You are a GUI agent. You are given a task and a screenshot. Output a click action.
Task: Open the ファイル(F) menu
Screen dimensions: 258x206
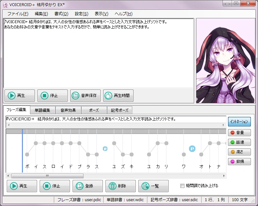click(x=18, y=14)
